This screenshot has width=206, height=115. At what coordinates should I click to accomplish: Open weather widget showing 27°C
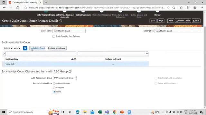pyautogui.click(x=155, y=112)
